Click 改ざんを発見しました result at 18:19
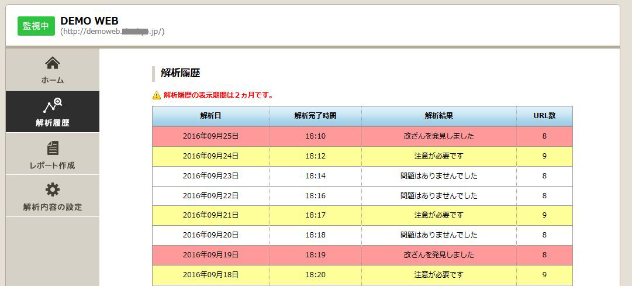Image resolution: width=632 pixels, height=286 pixels. pos(438,255)
